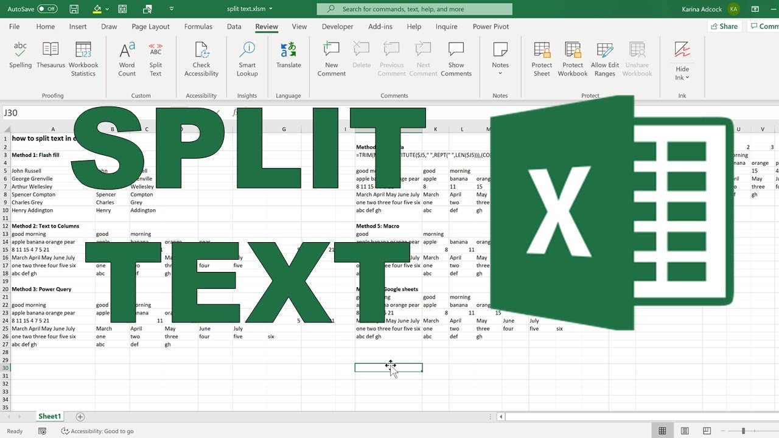Toggle the AutoSave switch
Screen dimensions: 779x438
[x=47, y=9]
